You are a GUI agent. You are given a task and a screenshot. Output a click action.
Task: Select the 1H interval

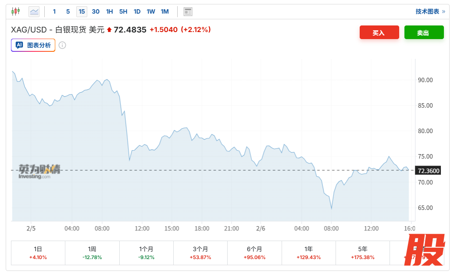coord(109,11)
